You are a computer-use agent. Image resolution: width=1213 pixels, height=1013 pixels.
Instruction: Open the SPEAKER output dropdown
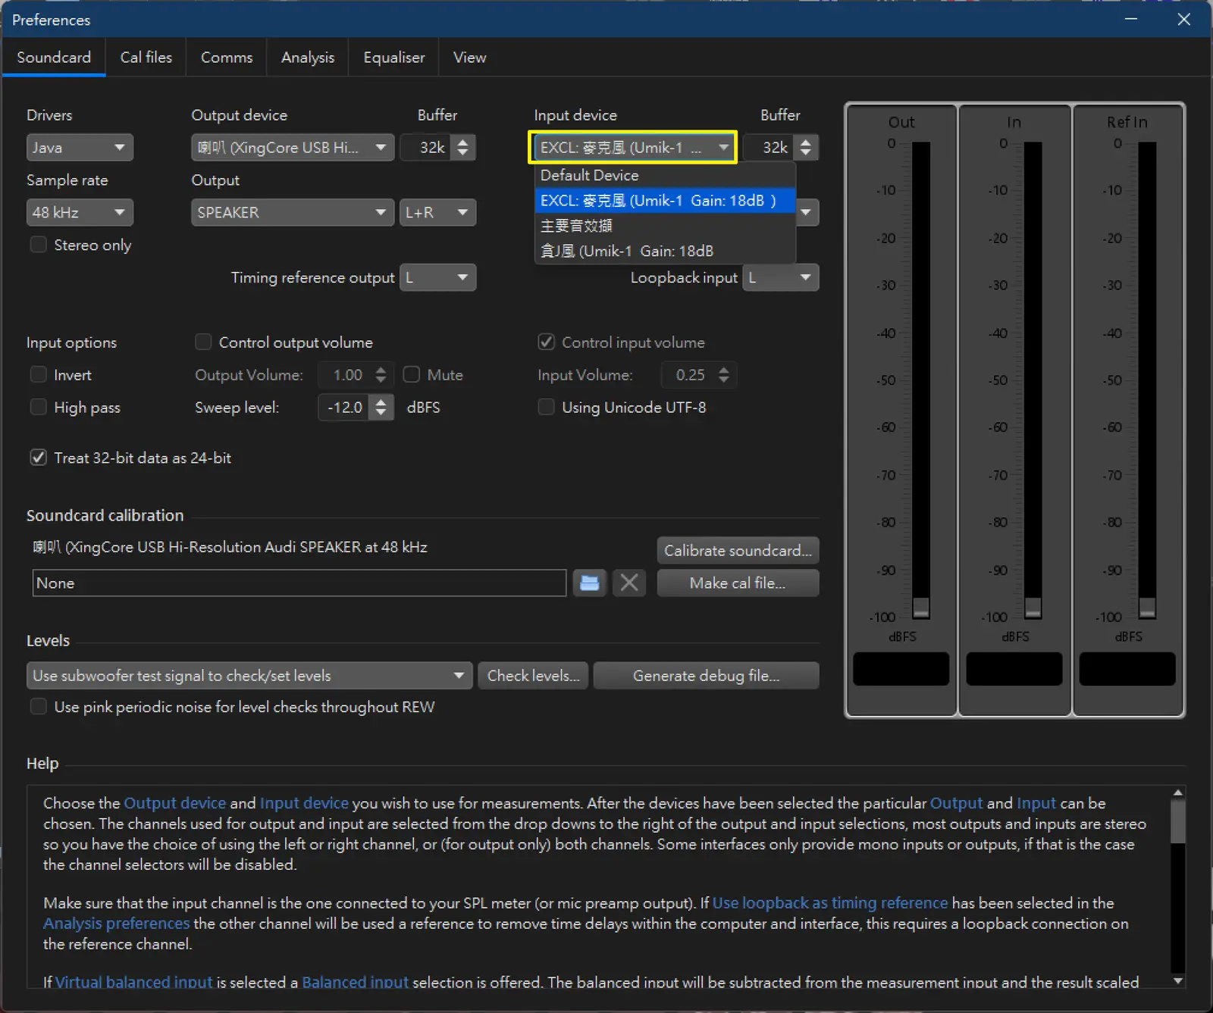click(293, 213)
